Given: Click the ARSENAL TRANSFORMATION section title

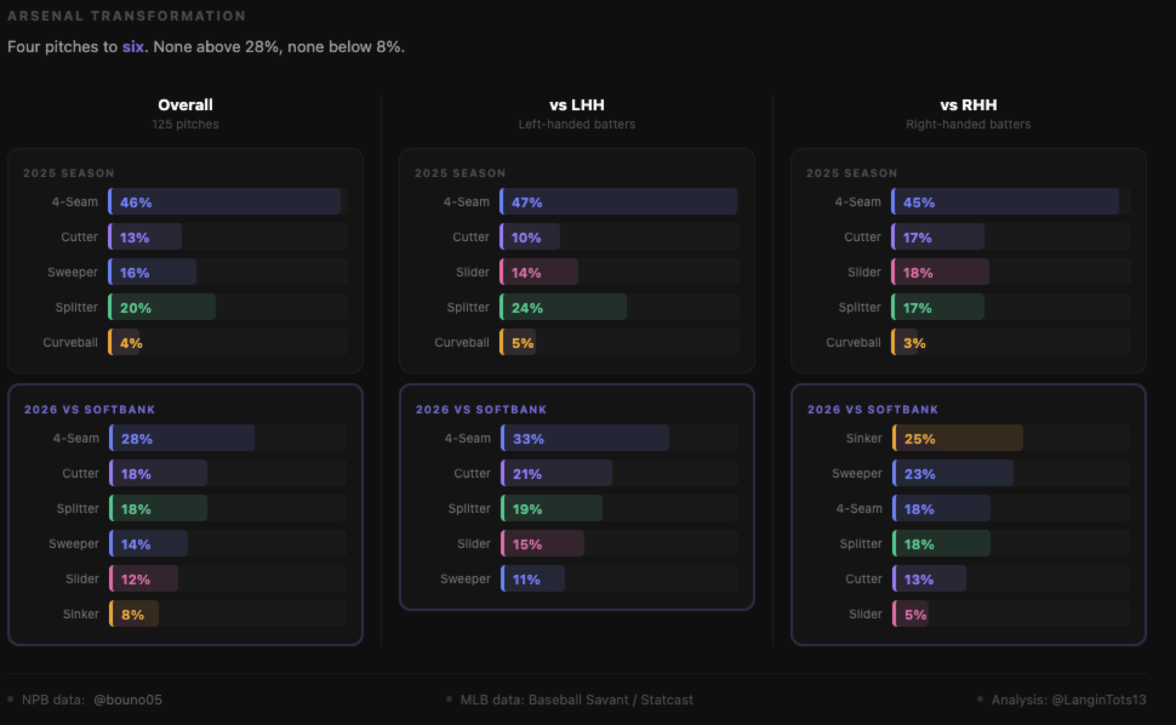Looking at the screenshot, I should click(126, 16).
